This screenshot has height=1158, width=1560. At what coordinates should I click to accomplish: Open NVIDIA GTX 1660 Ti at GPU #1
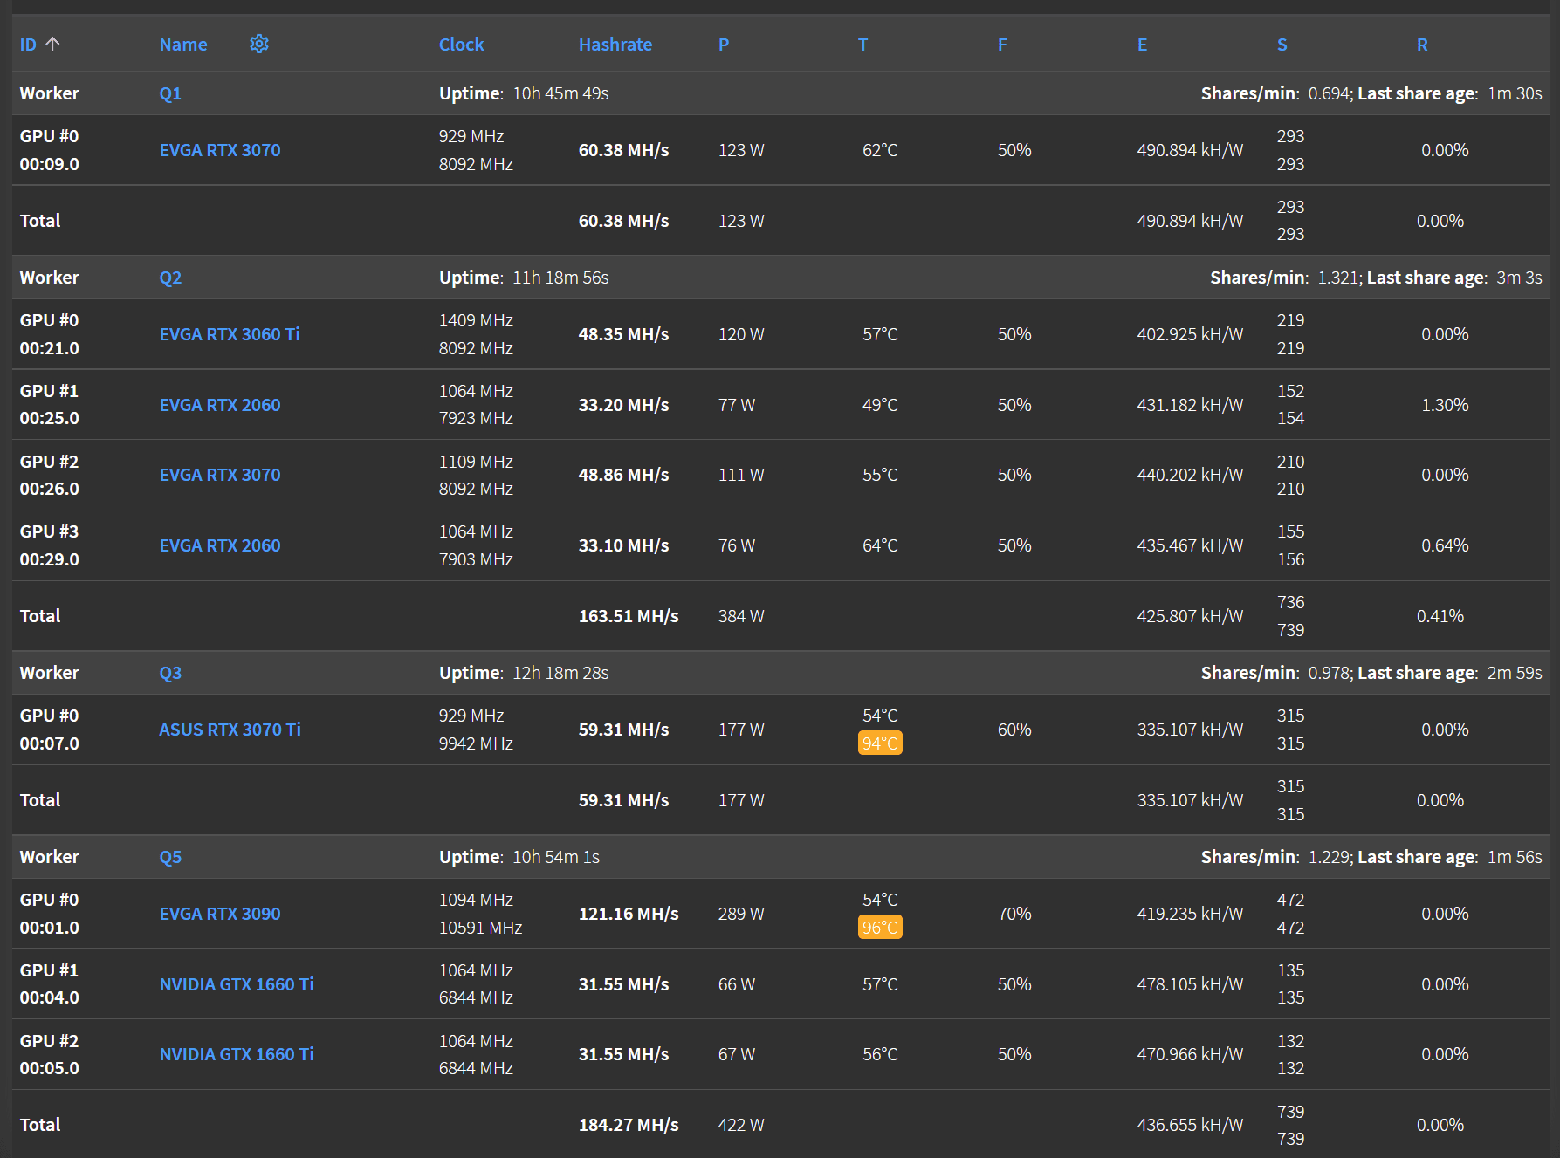coord(237,984)
